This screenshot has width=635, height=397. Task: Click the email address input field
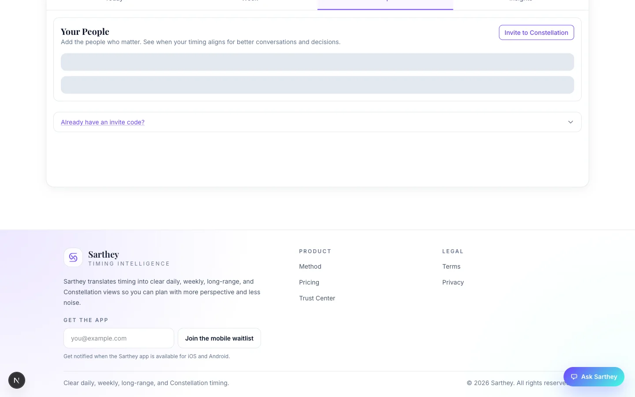tap(119, 338)
